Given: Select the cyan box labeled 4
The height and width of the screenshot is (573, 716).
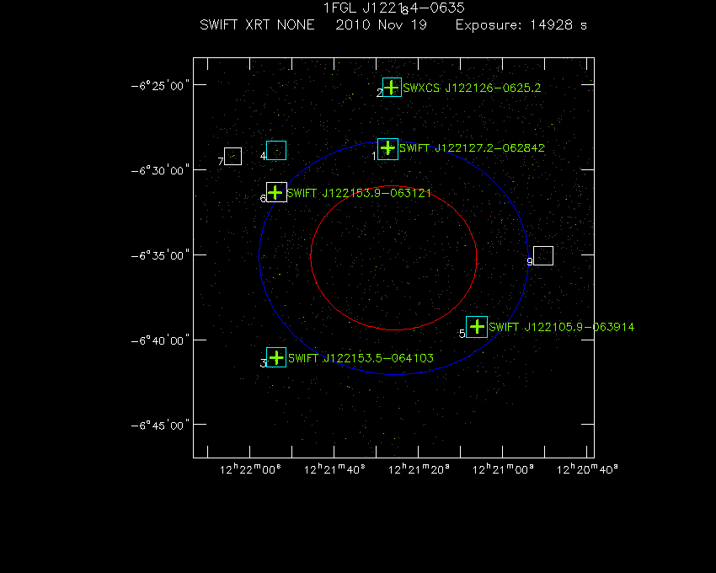Looking at the screenshot, I should (276, 150).
